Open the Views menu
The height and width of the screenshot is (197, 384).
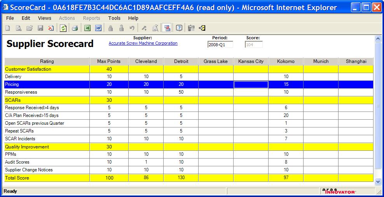click(x=45, y=18)
